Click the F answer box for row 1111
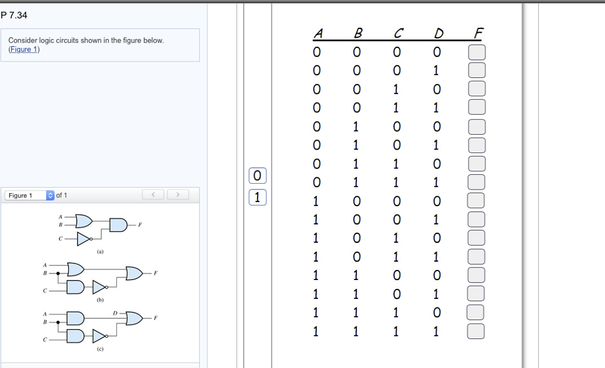 click(x=476, y=331)
